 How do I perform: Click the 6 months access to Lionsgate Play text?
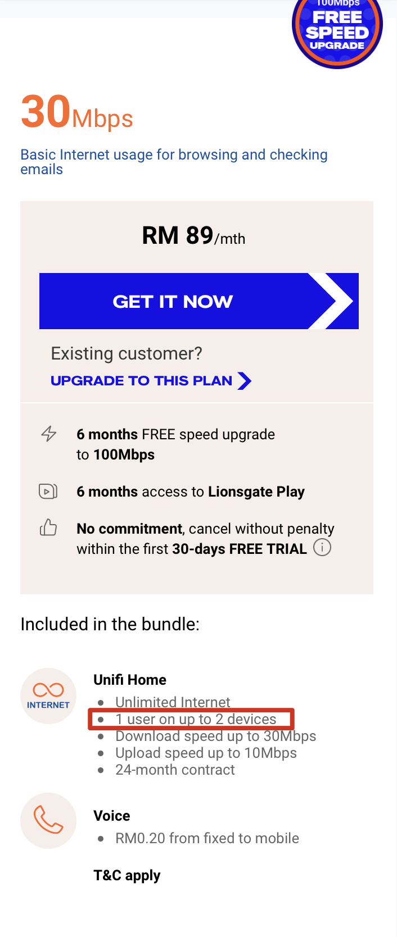point(191,492)
